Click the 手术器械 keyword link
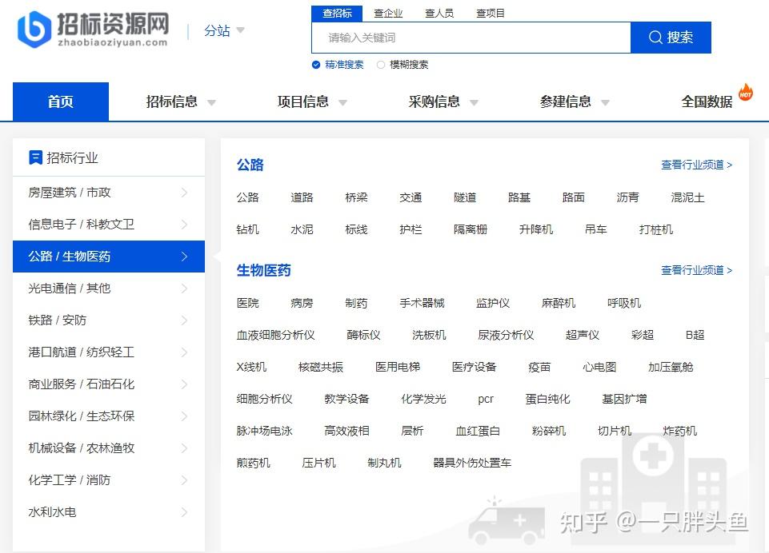 tap(422, 303)
